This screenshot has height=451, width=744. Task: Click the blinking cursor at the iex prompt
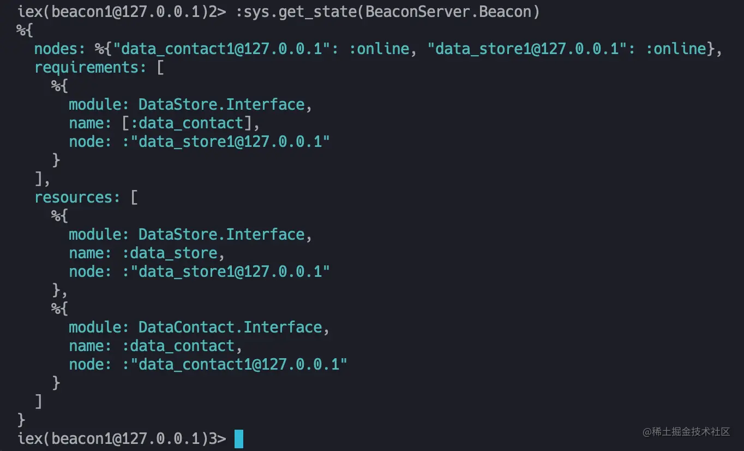click(x=239, y=439)
